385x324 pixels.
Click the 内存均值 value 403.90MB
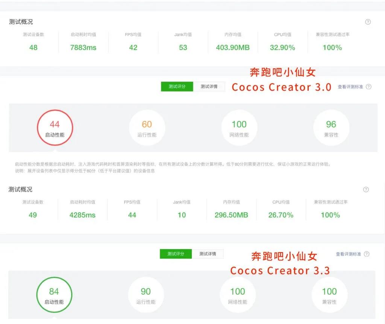click(x=233, y=47)
